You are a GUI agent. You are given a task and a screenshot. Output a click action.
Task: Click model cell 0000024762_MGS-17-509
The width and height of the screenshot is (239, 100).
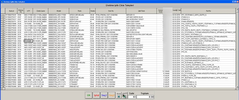[59, 15]
